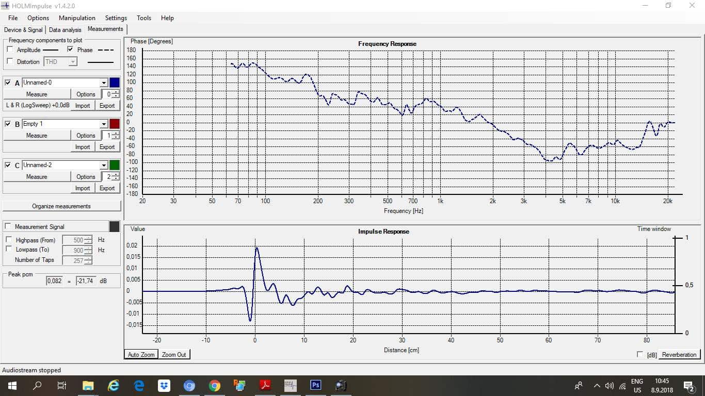The image size is (705, 396).
Task: Adjust the Lowpass 900 Hz stepper
Action: (x=88, y=250)
